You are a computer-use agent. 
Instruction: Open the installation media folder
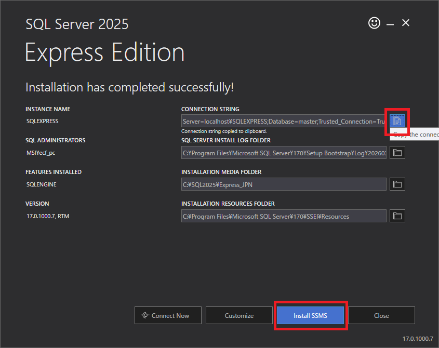click(397, 184)
